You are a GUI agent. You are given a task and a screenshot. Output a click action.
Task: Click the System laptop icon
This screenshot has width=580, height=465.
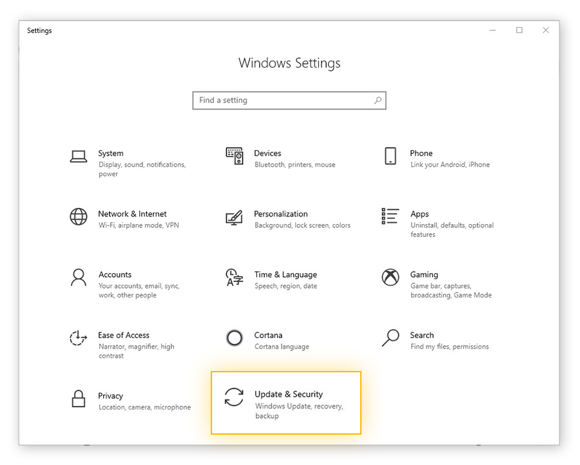[x=79, y=156]
